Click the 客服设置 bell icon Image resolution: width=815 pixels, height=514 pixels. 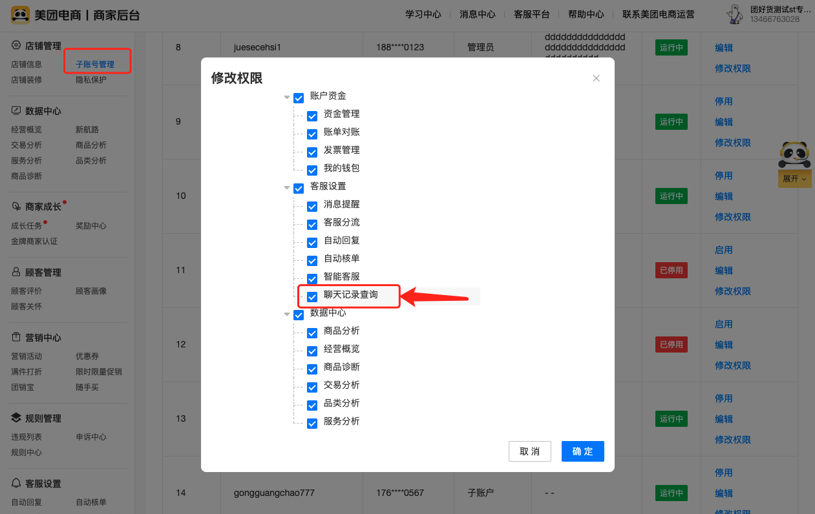(x=16, y=483)
